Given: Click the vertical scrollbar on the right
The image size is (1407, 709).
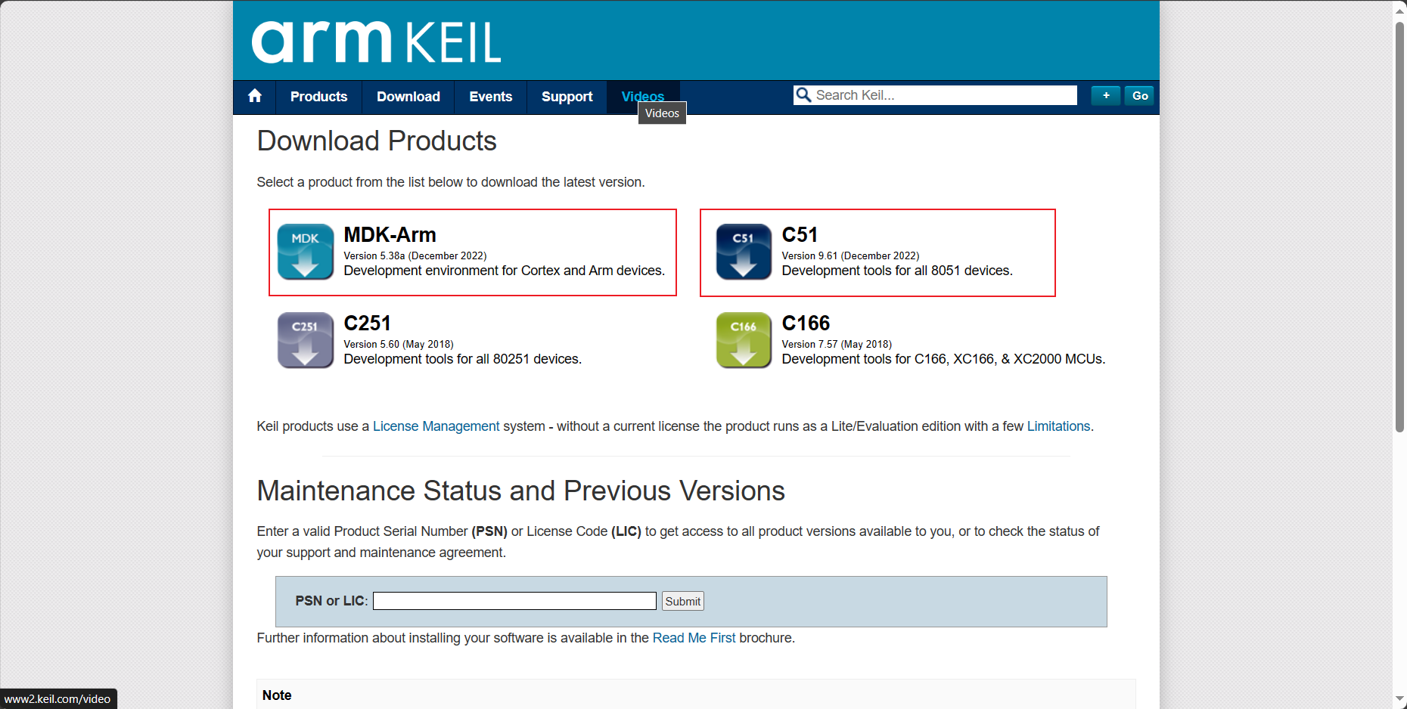Looking at the screenshot, I should 1398,227.
